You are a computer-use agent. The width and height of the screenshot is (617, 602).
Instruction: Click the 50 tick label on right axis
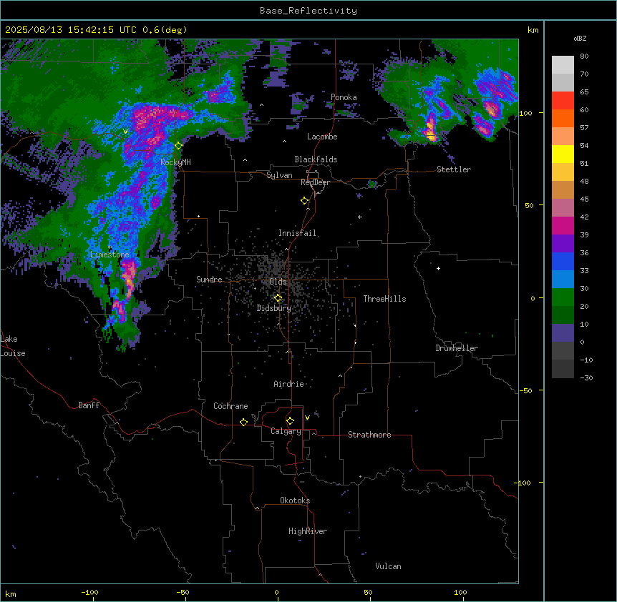(x=529, y=205)
